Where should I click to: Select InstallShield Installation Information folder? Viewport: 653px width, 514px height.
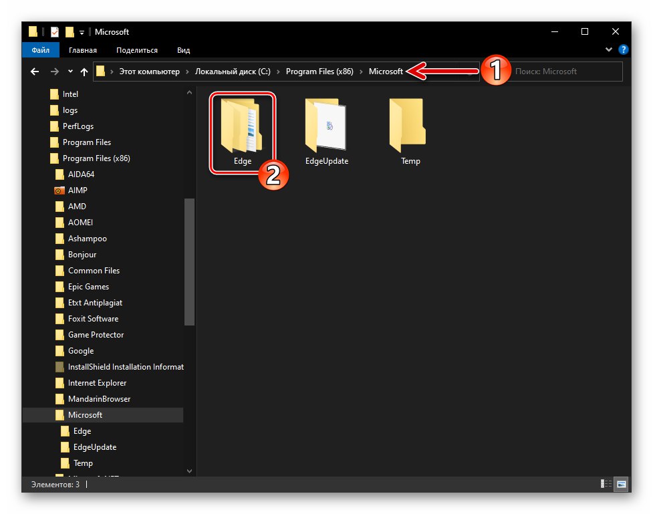point(119,367)
